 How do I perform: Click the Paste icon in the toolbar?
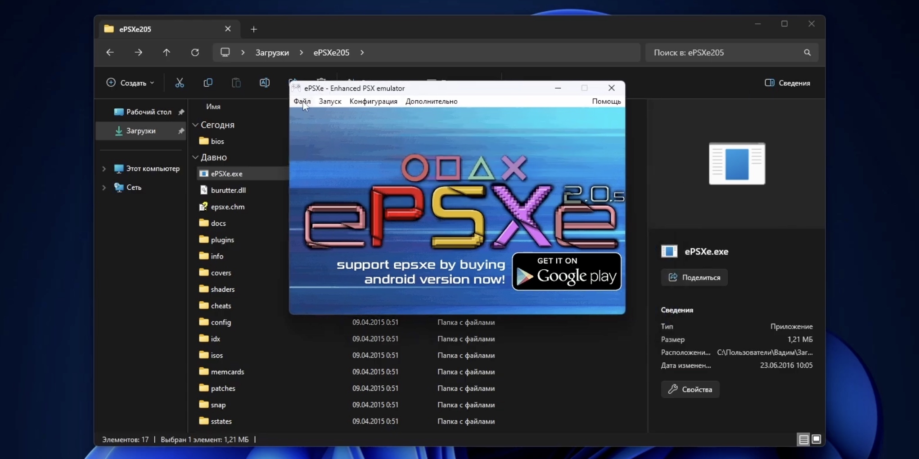(x=236, y=82)
